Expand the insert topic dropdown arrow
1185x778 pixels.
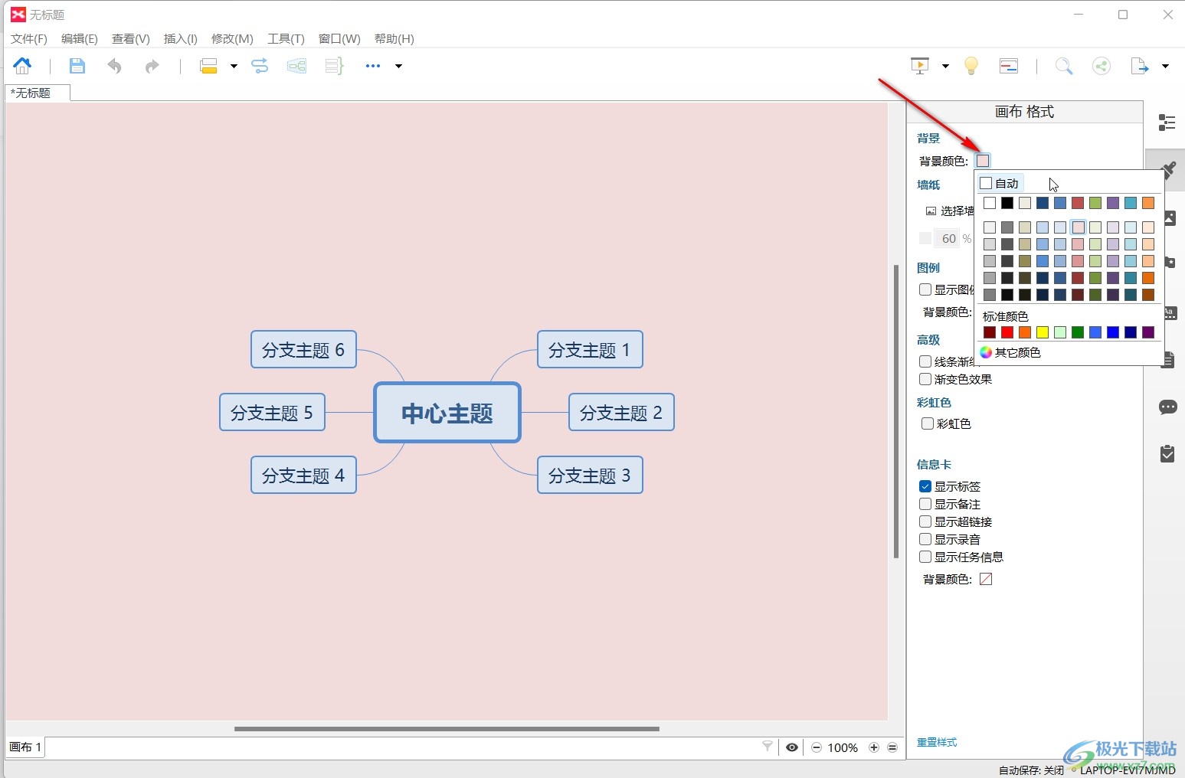pyautogui.click(x=234, y=67)
